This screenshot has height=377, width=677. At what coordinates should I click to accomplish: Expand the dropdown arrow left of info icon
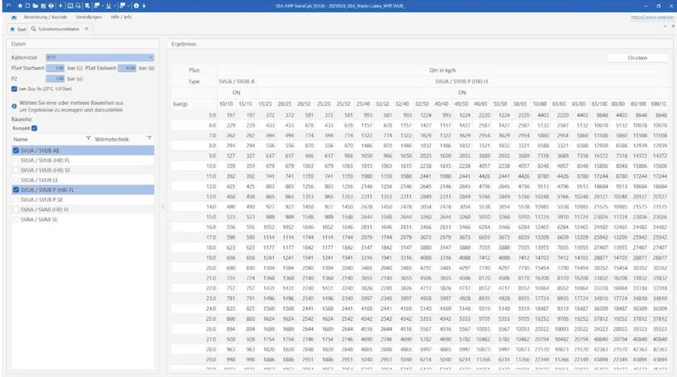(128, 6)
